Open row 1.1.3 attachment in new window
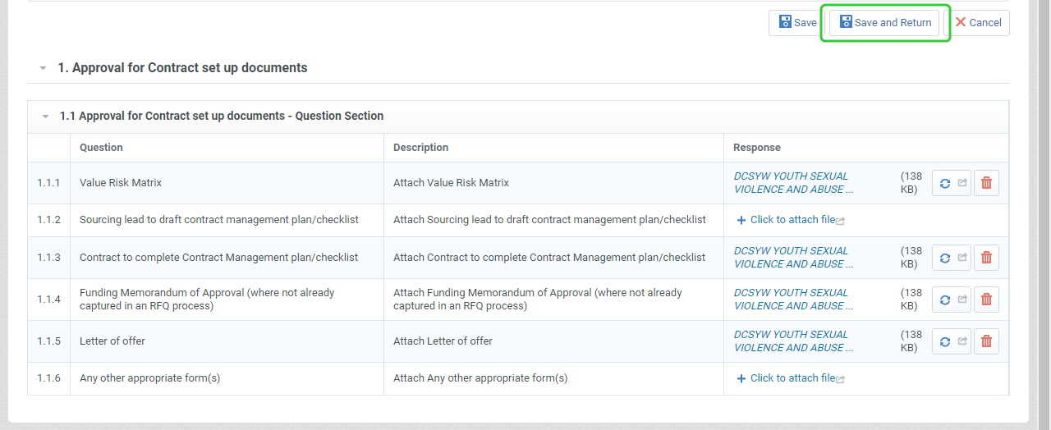This screenshot has height=430, width=1051. point(962,258)
